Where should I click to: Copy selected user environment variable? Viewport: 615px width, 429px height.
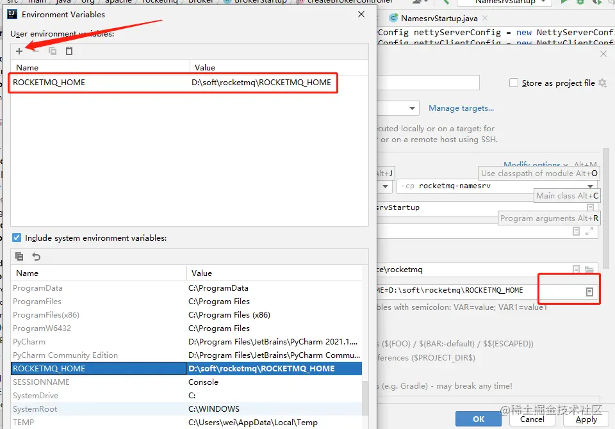click(52, 51)
